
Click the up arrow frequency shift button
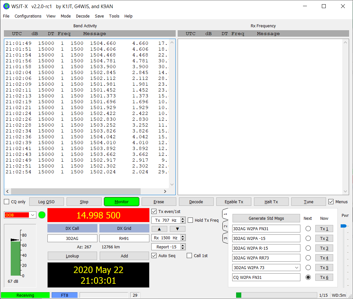coord(159,229)
